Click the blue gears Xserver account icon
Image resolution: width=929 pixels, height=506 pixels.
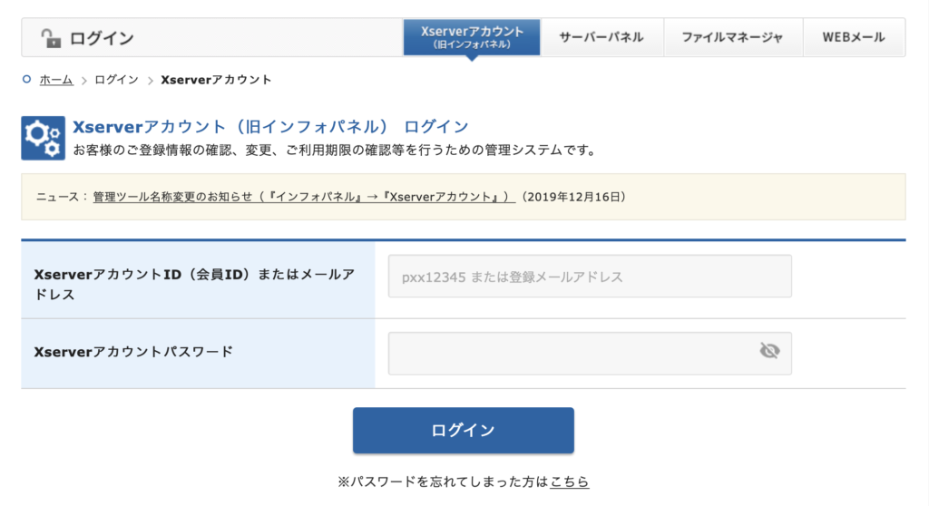point(44,138)
